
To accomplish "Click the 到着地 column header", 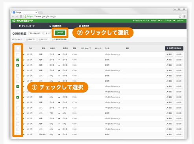I will click(65, 48).
